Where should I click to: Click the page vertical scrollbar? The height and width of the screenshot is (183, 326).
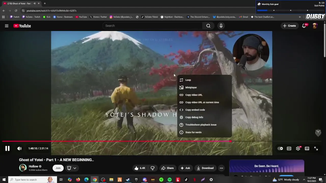(x=324, y=40)
